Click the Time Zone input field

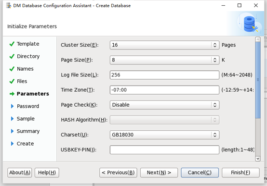[164, 90]
